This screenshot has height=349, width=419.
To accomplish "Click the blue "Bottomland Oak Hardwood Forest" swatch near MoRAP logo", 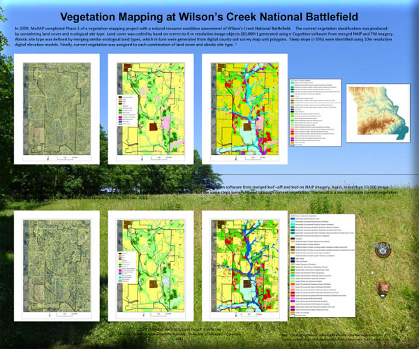I will (x=293, y=219).
